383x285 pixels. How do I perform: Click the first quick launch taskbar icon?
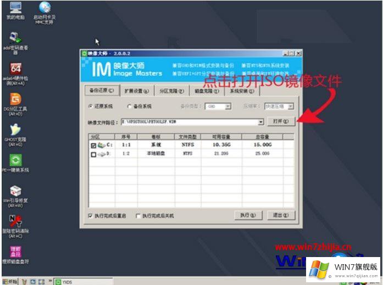click(24, 282)
